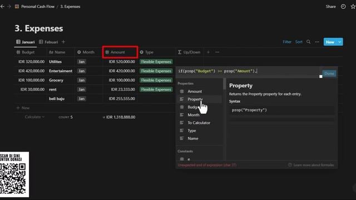Select the Grocery row name
356x200 pixels.
click(x=56, y=80)
